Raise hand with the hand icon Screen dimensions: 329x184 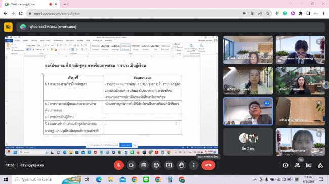coord(182,165)
